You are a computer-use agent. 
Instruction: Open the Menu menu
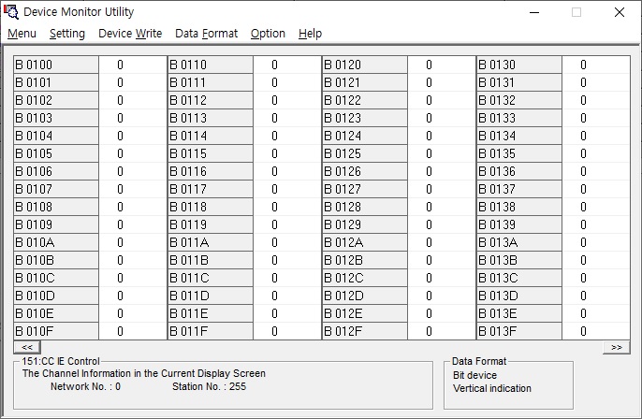22,34
